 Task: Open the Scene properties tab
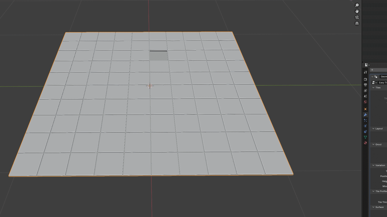(x=366, y=96)
